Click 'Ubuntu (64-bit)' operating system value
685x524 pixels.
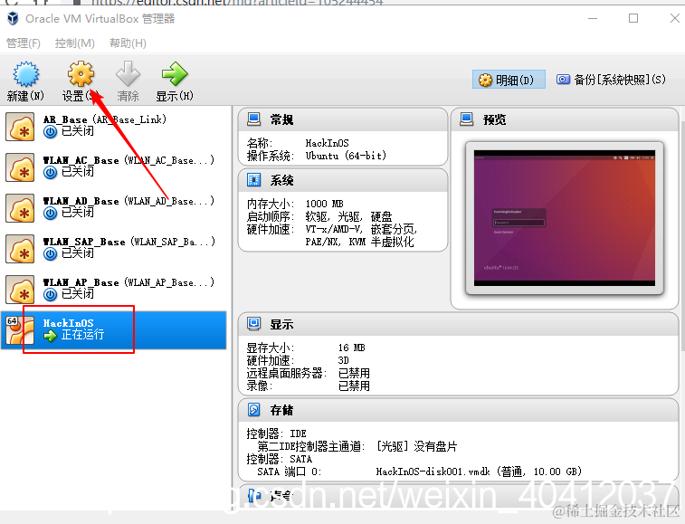346,156
